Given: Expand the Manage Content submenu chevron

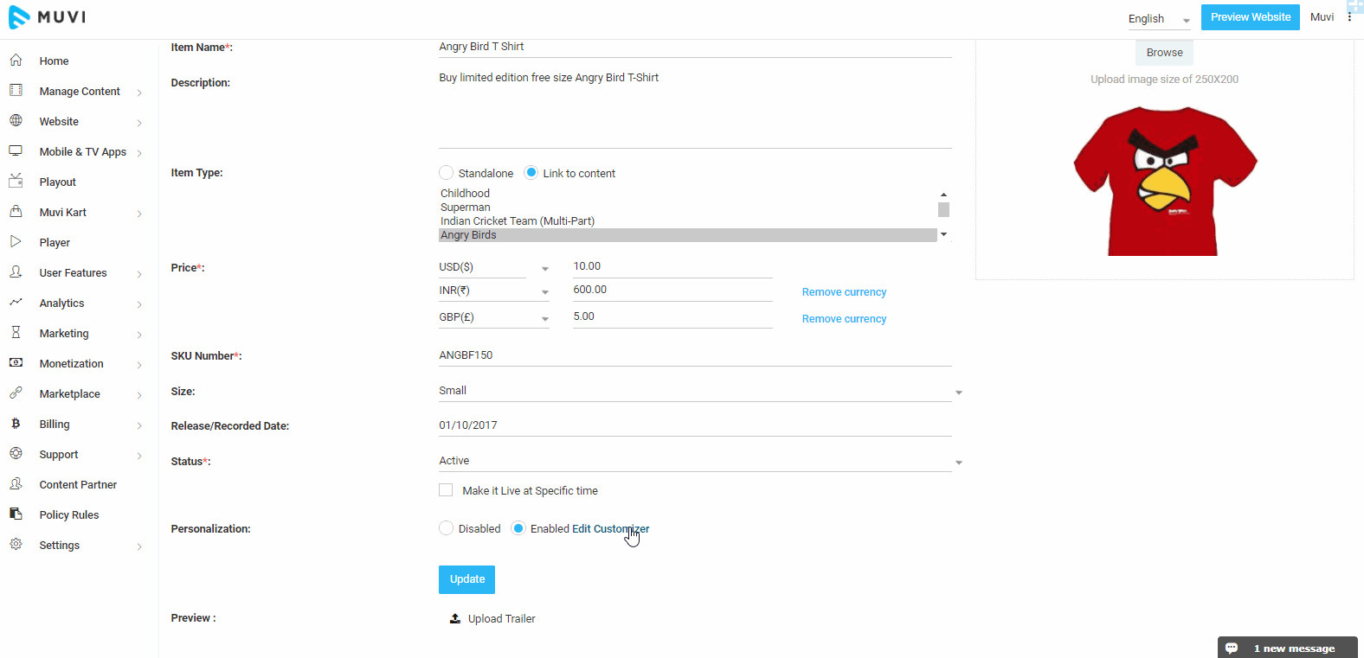Looking at the screenshot, I should pos(139,93).
